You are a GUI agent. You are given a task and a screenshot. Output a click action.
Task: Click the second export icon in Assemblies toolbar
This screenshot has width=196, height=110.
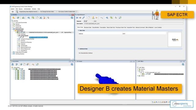[17, 64]
